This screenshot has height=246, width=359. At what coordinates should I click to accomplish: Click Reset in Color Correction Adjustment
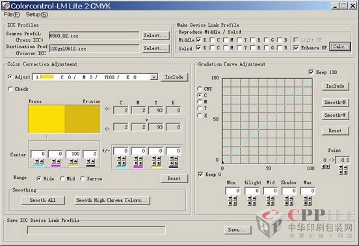point(174,178)
